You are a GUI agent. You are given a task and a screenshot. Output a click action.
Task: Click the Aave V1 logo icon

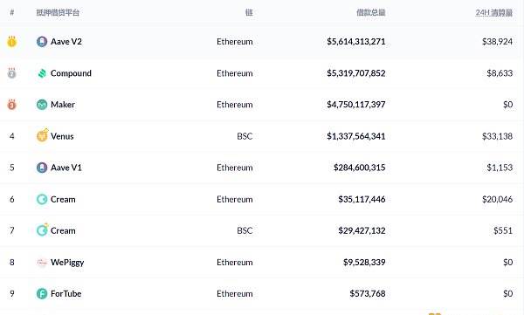[x=42, y=168]
